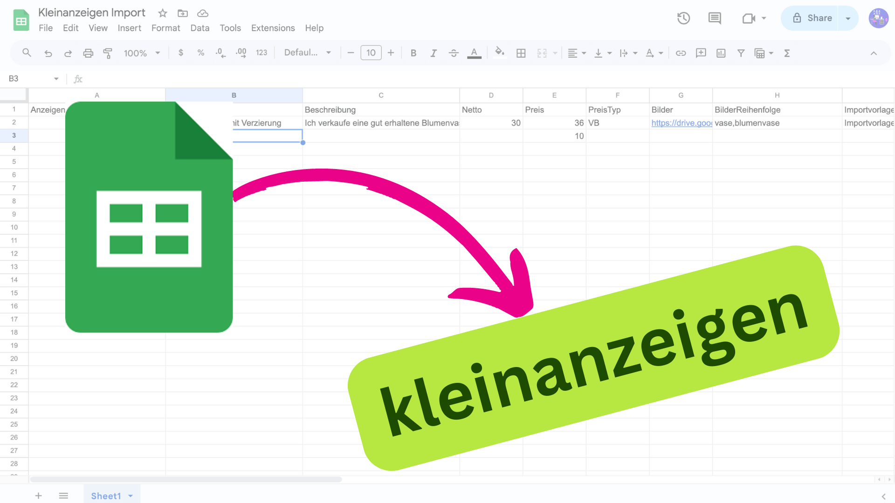Screen dimensions: 895x503
Task: Open the fill color picker
Action: click(500, 53)
